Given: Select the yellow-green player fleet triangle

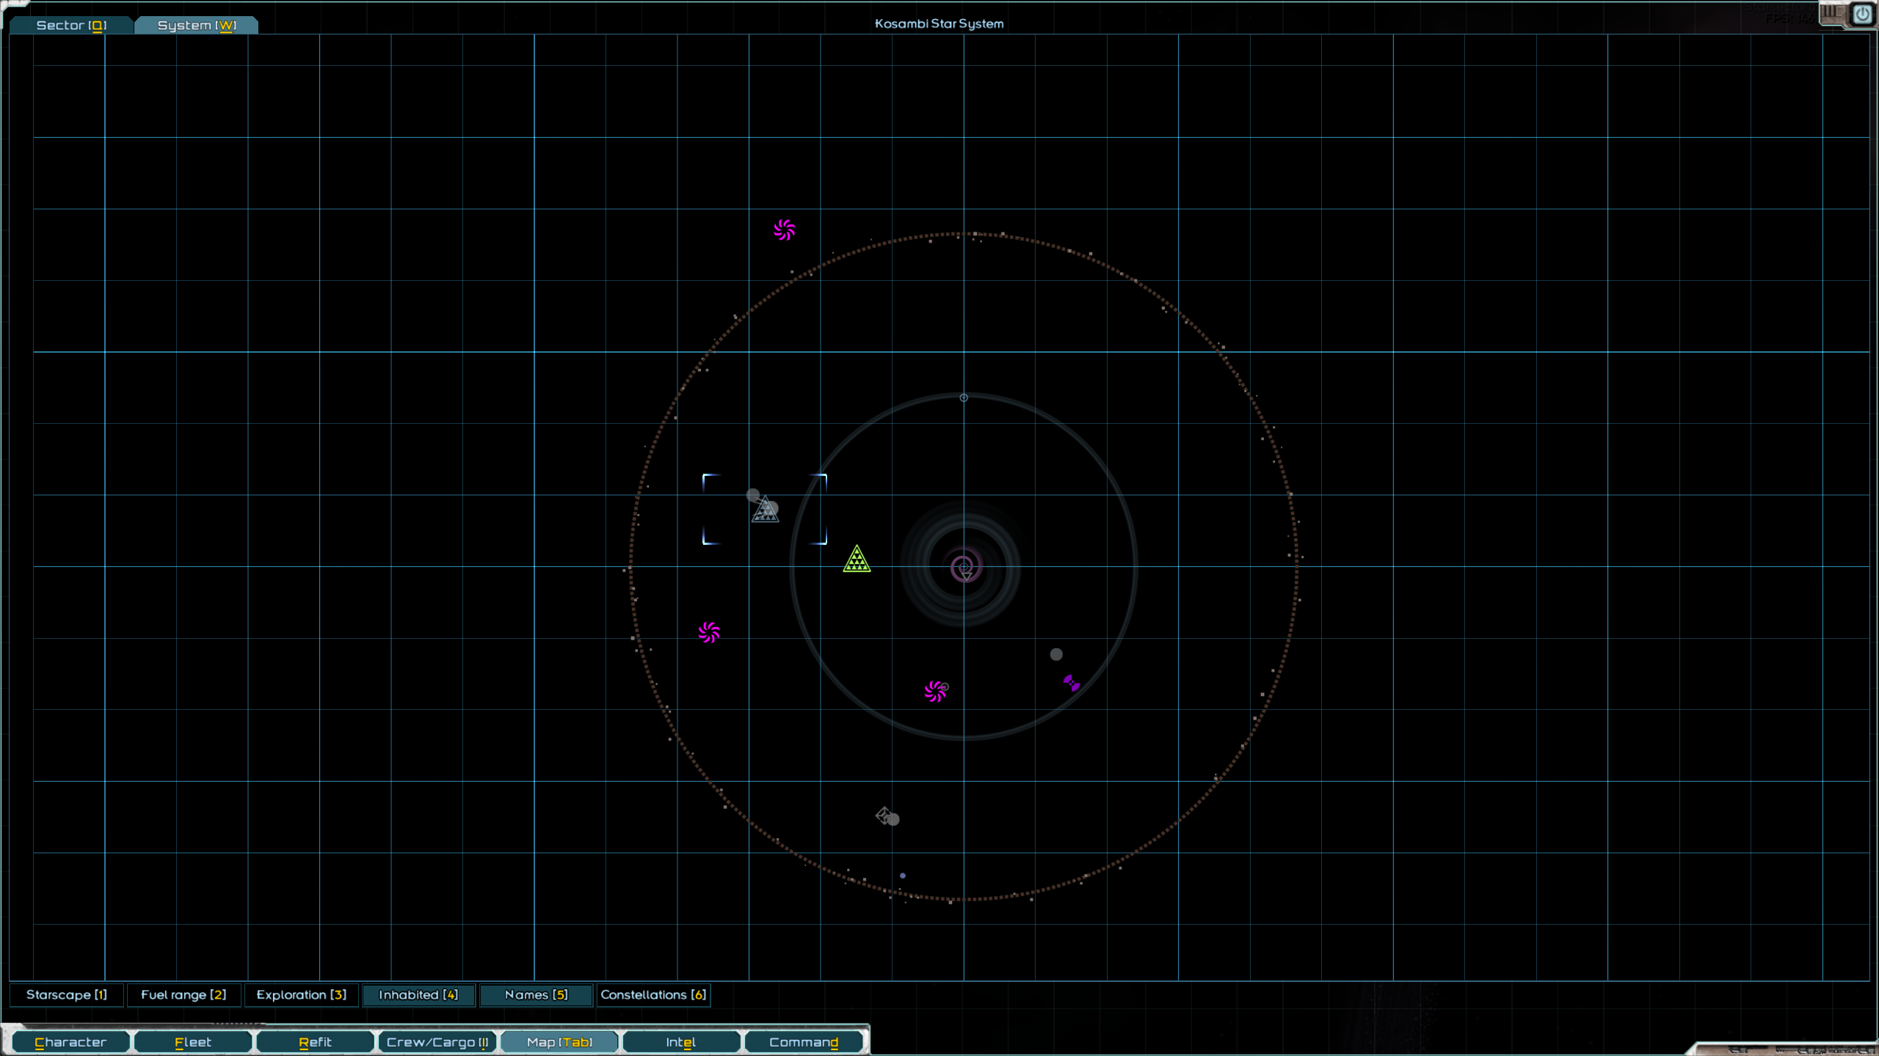Looking at the screenshot, I should pyautogui.click(x=857, y=560).
